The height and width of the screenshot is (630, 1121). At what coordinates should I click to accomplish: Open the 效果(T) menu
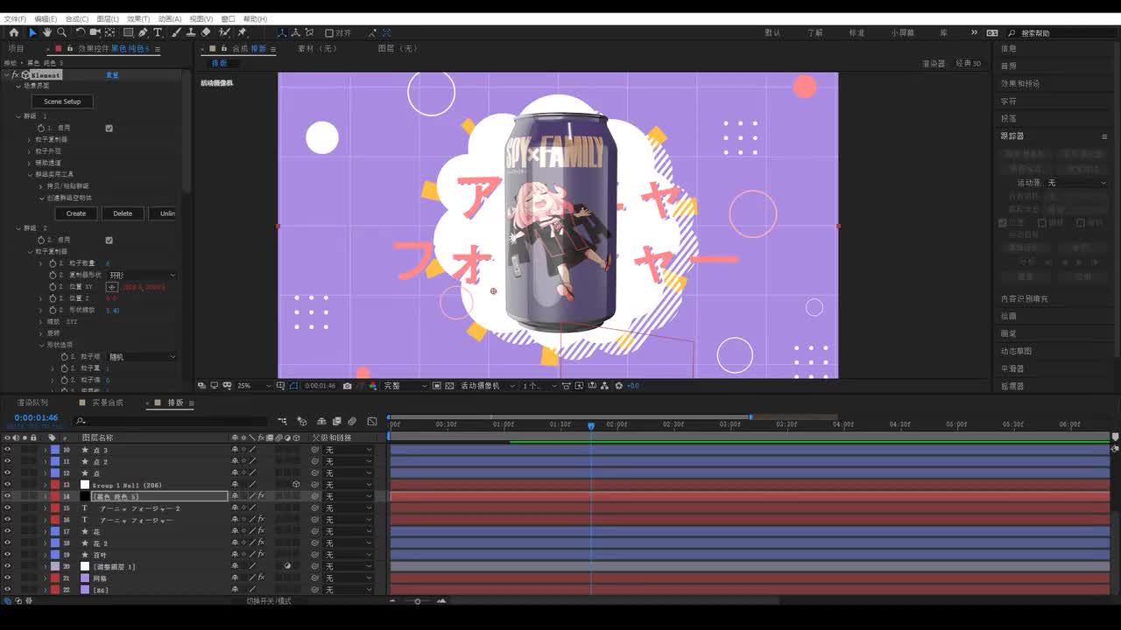[138, 18]
